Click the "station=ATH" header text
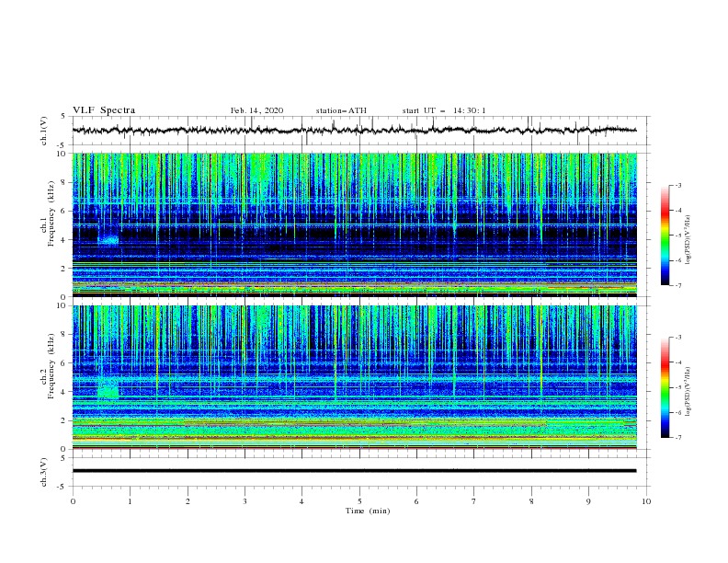The image size is (728, 563). point(341,110)
